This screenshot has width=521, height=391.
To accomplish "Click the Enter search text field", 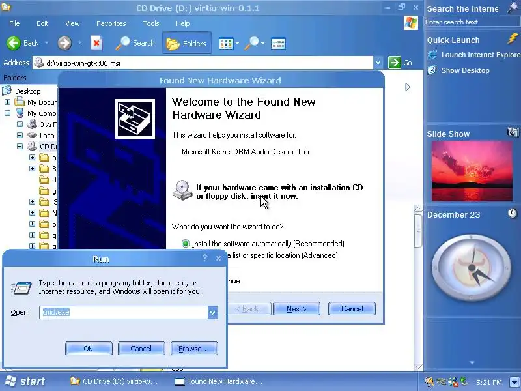I will (472, 22).
